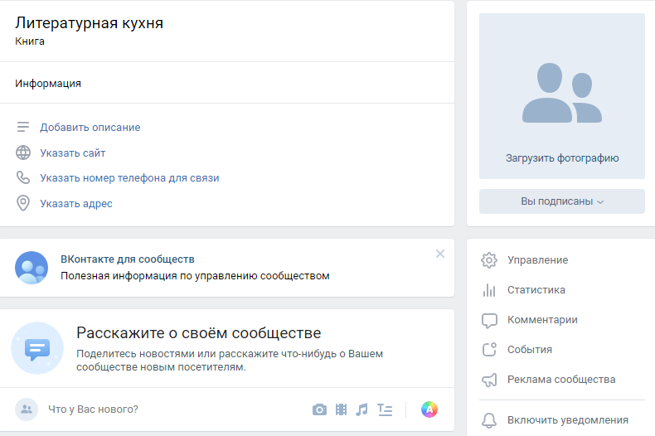Click the community placeholder people image
Screen dimensions: 655x436
(562, 93)
